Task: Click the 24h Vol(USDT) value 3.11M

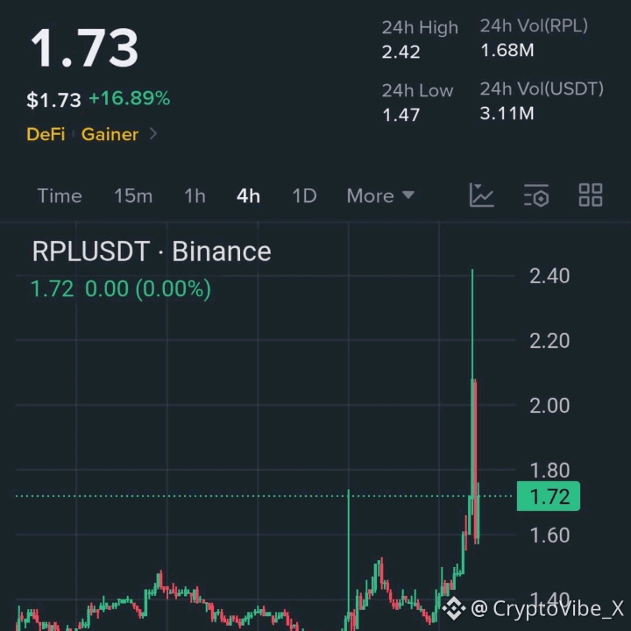Action: click(507, 113)
